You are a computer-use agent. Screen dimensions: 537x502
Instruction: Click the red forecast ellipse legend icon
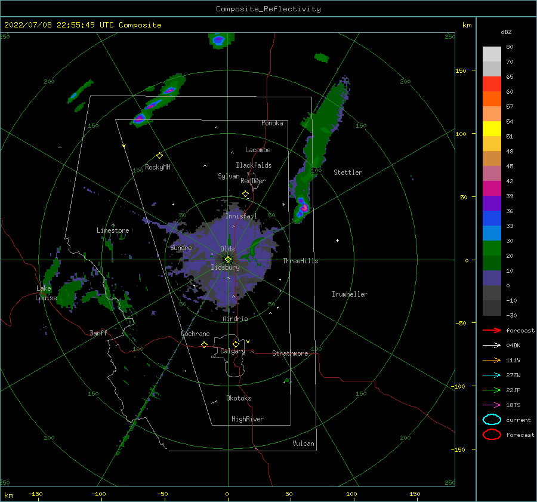pyautogui.click(x=492, y=435)
